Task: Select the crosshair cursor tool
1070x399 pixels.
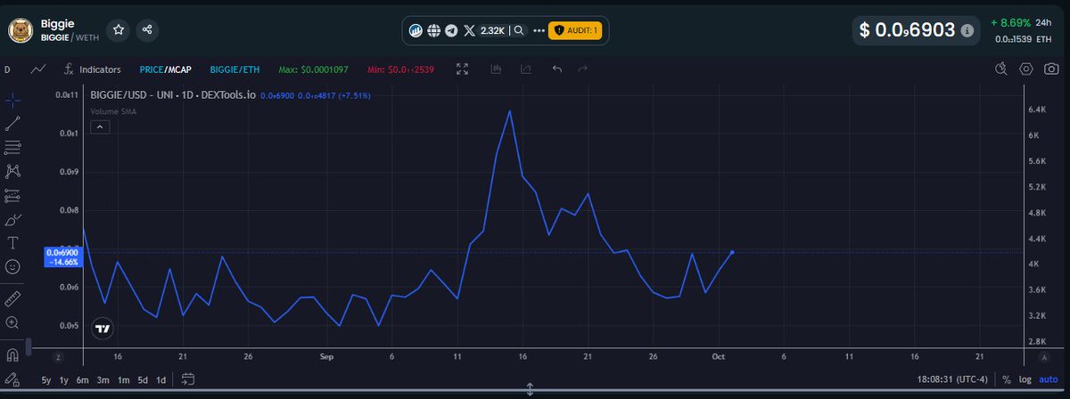Action: (x=12, y=100)
